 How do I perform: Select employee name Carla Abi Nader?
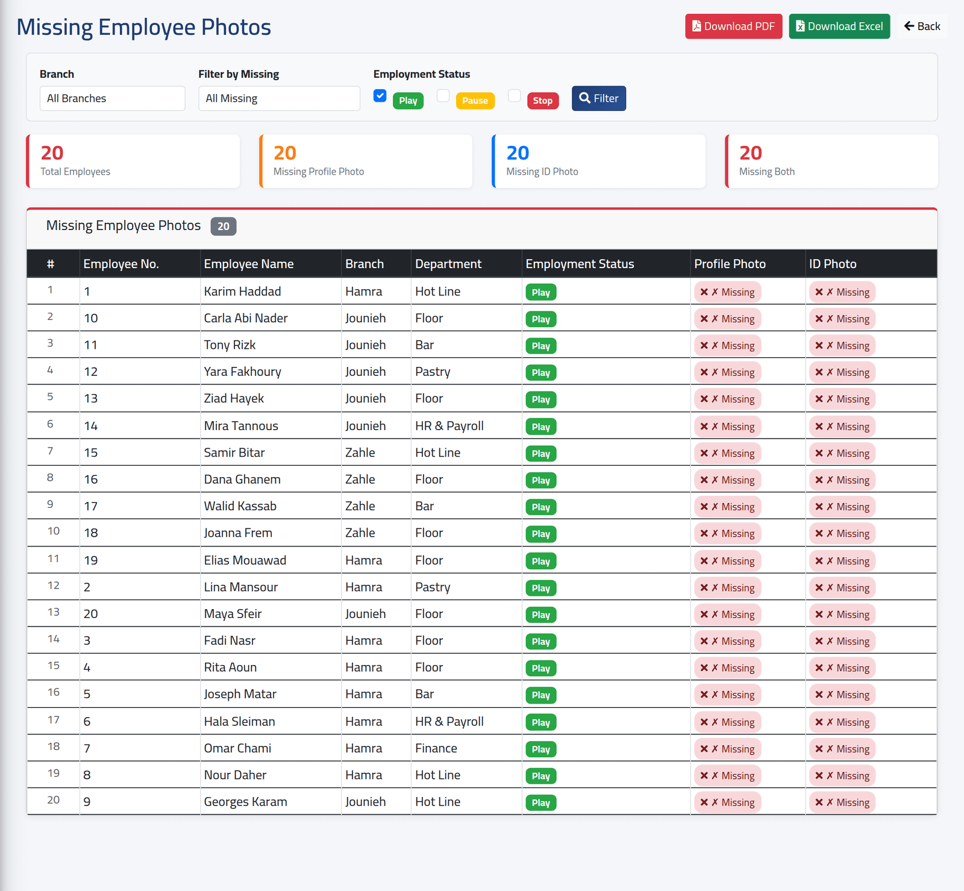click(x=246, y=318)
